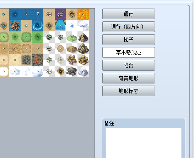The height and width of the screenshot is (158, 194).
Task: Click the 通行（四方向） button
Action: coord(129,27)
